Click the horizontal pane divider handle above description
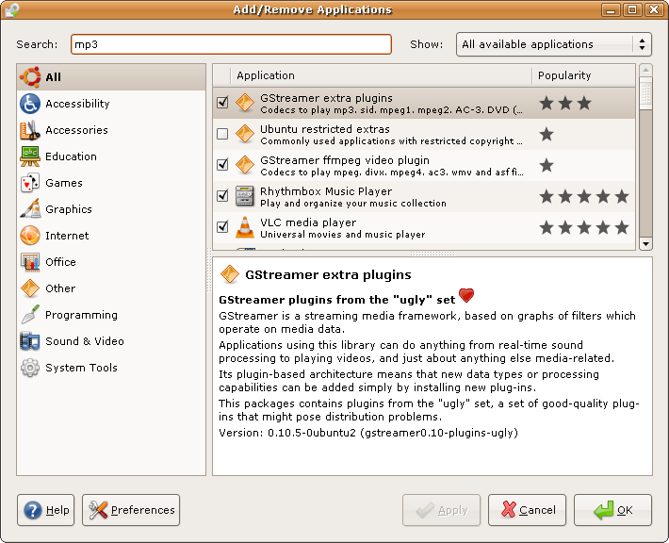Viewport: 669px width, 543px height. click(432, 254)
